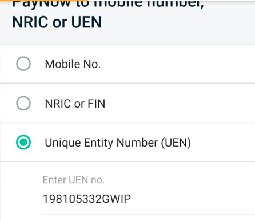Place cursor before the first digit of UEN
The image size is (255, 221).
tap(43, 199)
